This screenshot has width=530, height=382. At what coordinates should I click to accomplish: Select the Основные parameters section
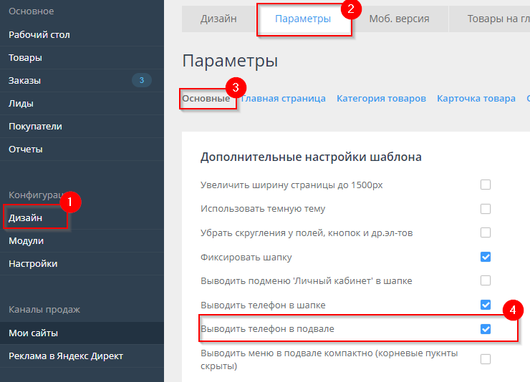206,98
